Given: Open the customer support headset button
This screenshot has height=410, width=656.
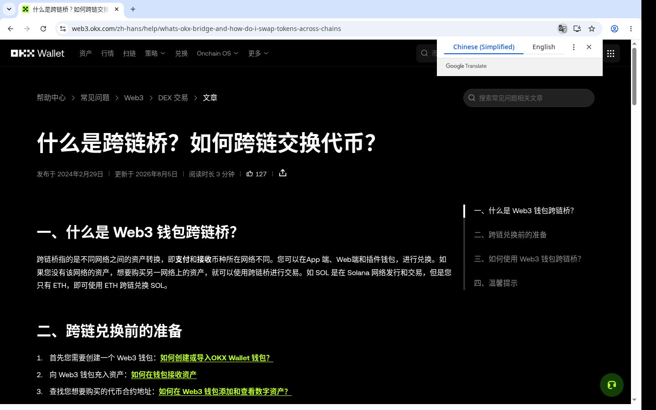Looking at the screenshot, I should 612,385.
